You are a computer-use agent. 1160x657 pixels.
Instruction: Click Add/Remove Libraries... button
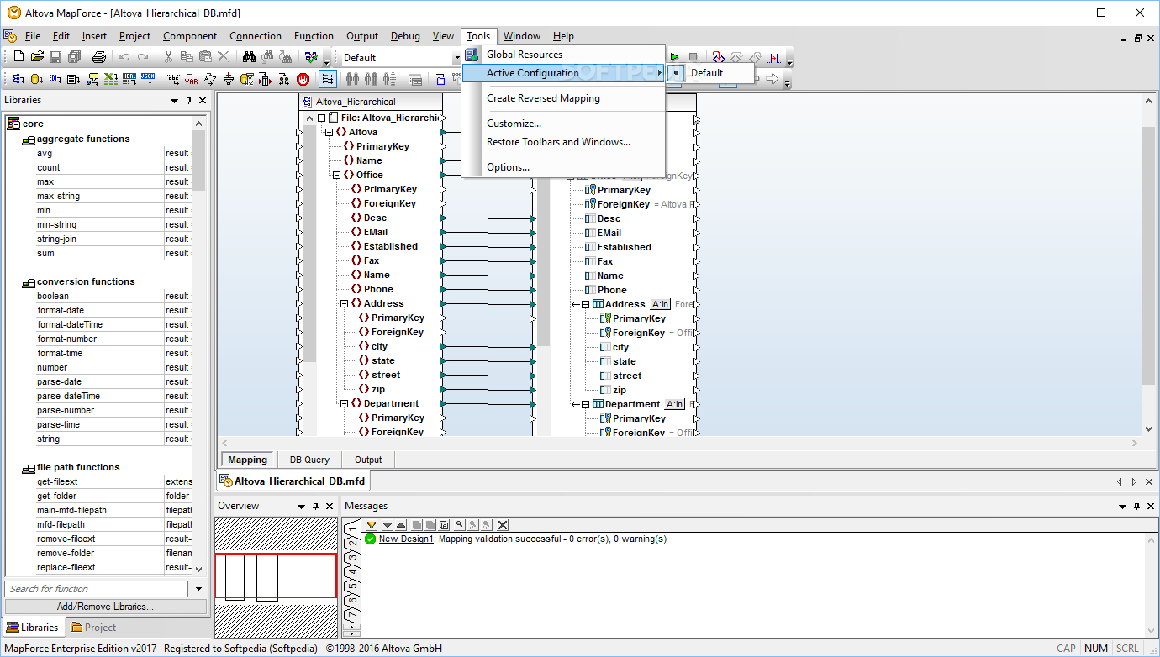coord(105,607)
